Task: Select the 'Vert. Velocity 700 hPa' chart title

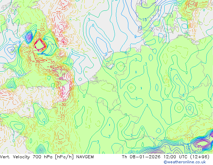Action: [x=26, y=157]
